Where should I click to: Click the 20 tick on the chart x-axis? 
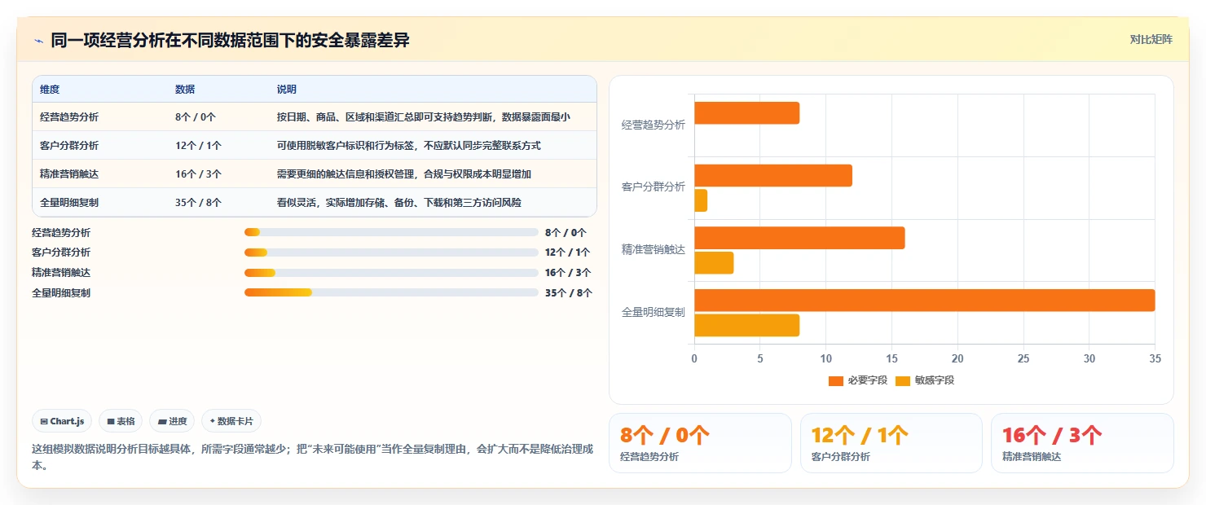coord(957,358)
